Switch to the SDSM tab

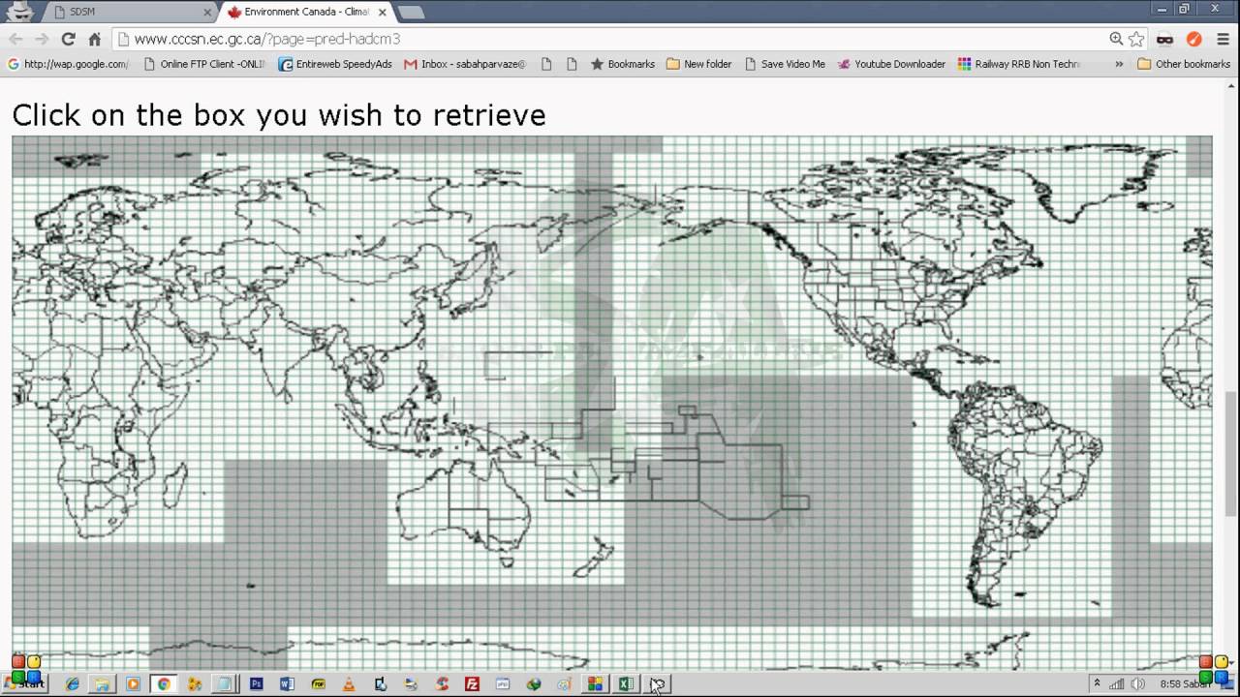pos(131,13)
